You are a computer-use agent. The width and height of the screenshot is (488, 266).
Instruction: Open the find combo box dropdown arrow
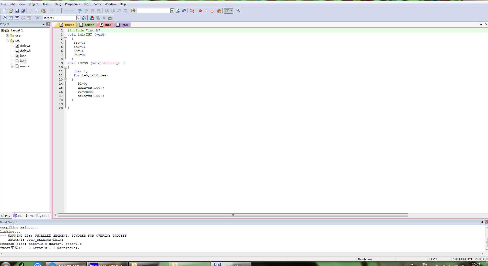pyautogui.click(x=172, y=11)
